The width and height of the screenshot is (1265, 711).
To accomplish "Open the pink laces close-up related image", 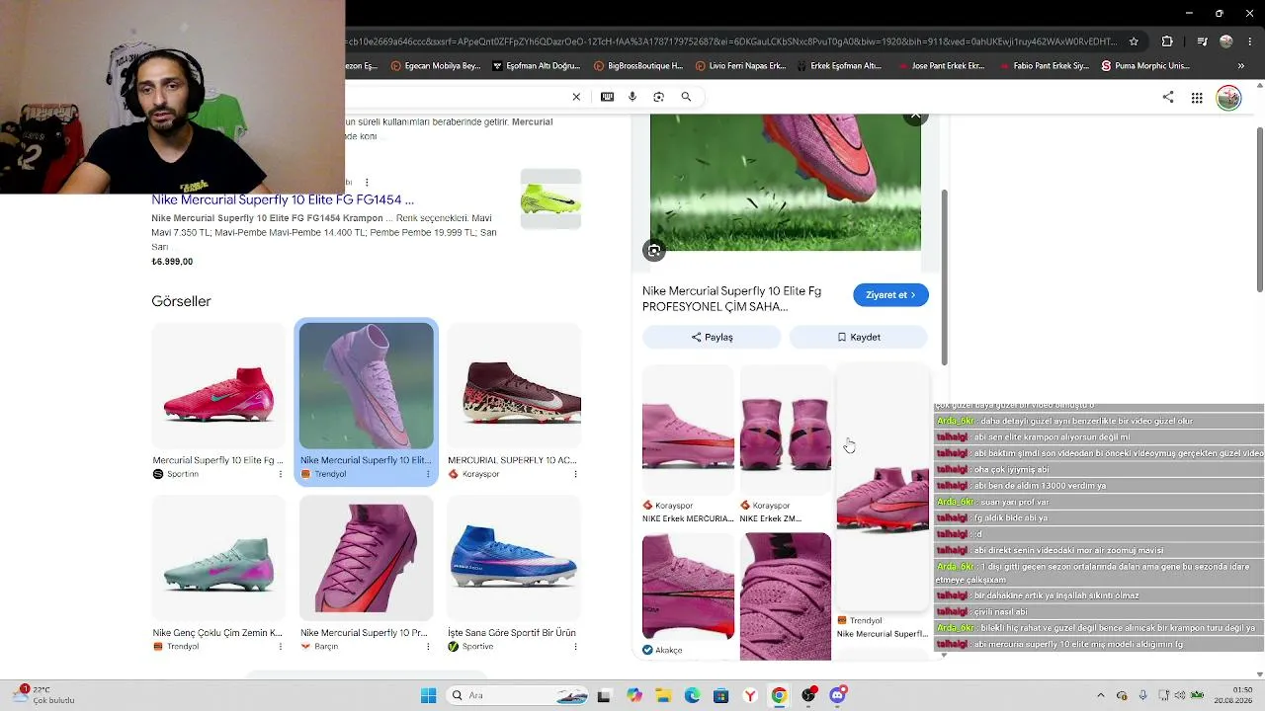I will point(786,595).
